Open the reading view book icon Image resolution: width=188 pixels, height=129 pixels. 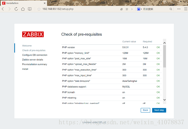[x=30, y=9]
